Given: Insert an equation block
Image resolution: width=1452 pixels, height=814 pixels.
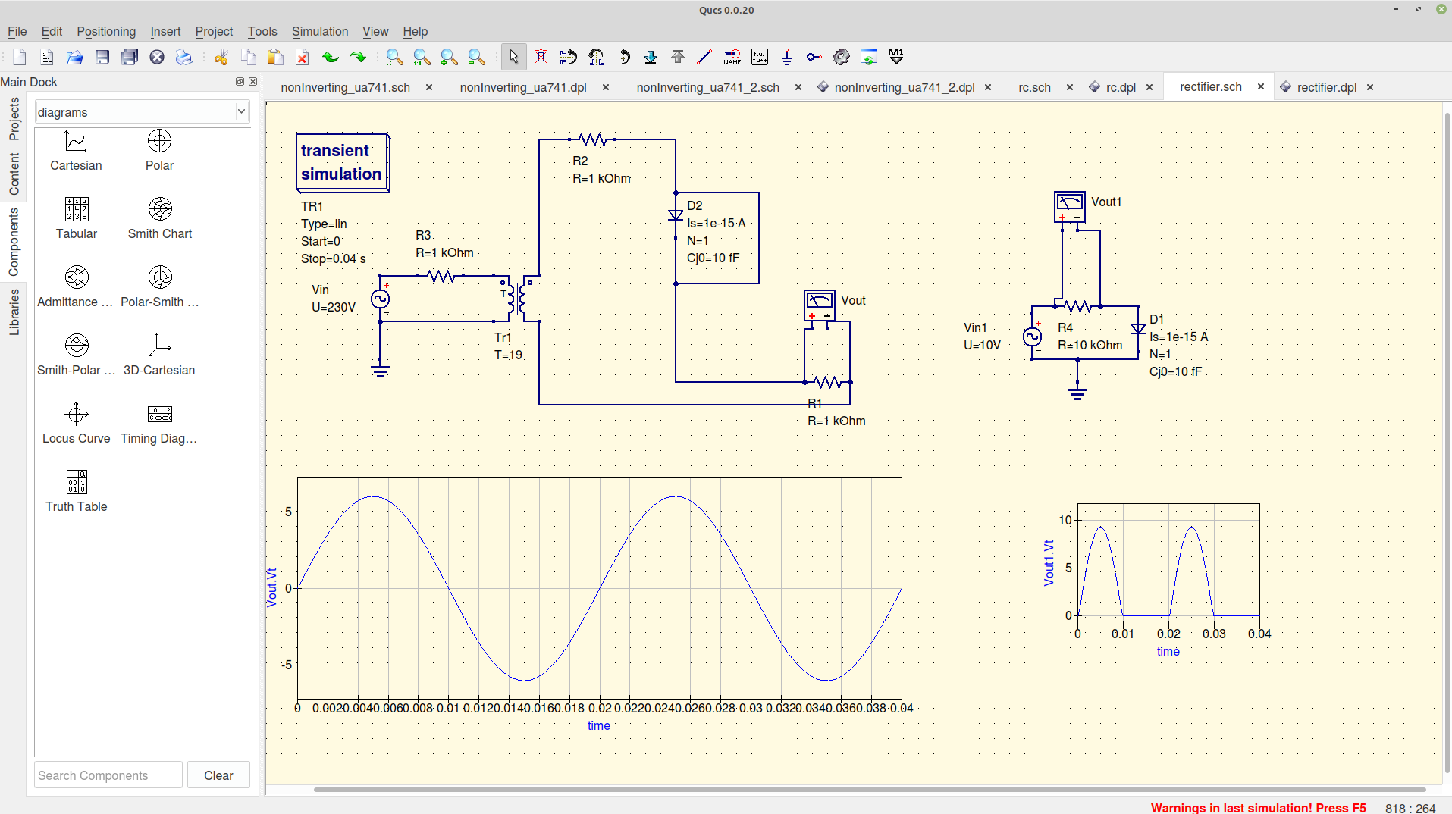Looking at the screenshot, I should coord(760,57).
